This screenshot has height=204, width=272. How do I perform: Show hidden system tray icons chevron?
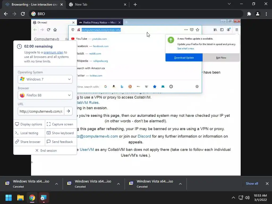[233, 198]
